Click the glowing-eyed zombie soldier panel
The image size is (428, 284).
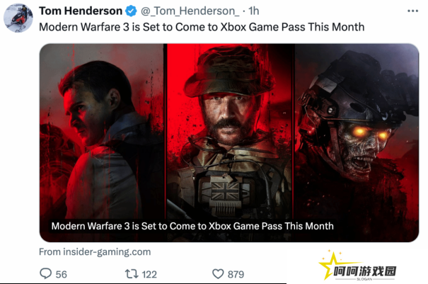pos(357,131)
